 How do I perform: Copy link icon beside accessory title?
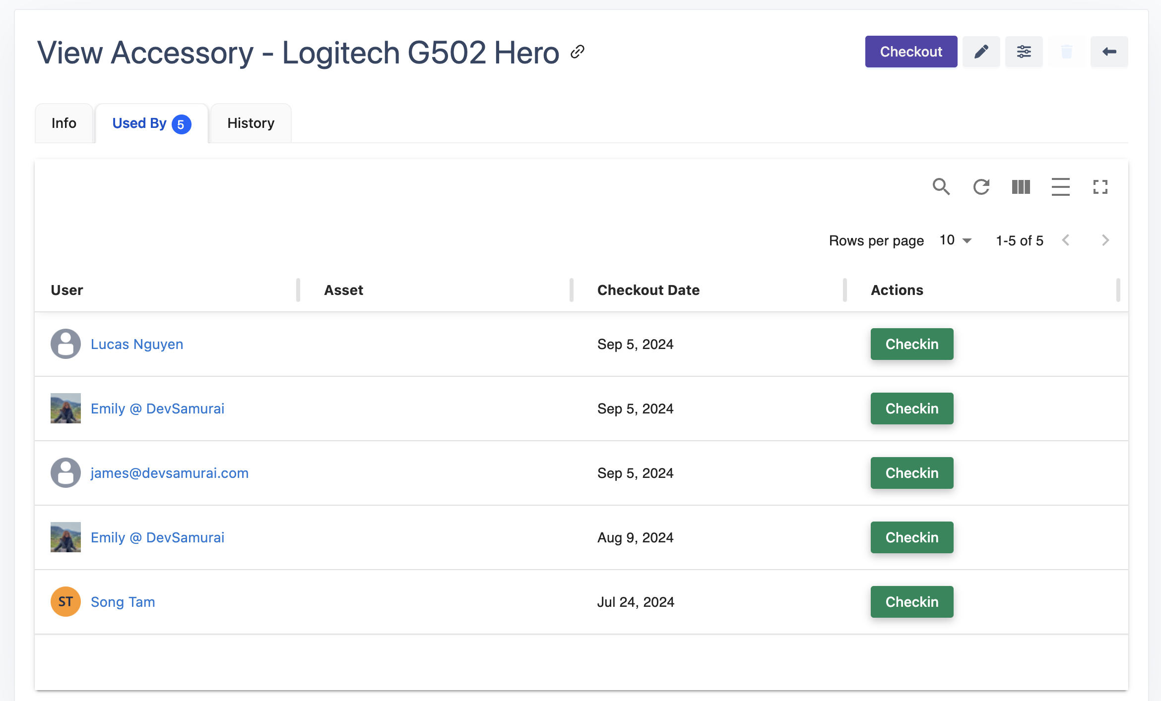click(577, 52)
